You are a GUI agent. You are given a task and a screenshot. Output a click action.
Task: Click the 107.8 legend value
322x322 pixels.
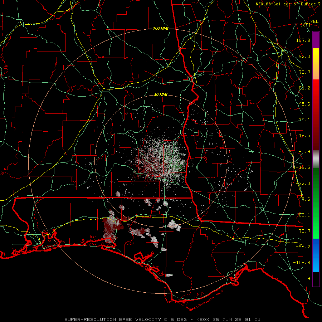click(x=303, y=40)
